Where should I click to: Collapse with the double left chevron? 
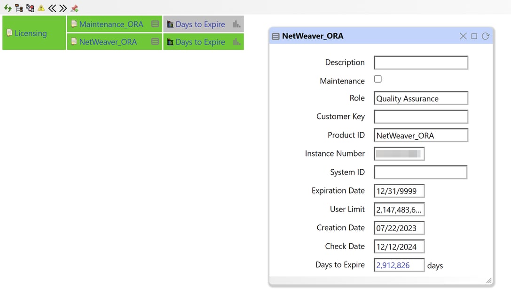tap(52, 8)
